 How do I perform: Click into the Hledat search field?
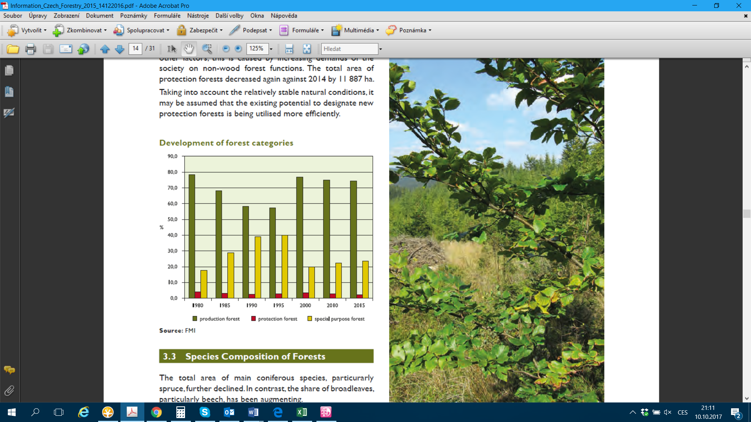[x=349, y=49]
